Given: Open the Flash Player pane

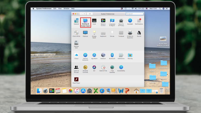Looking at the screenshot, I should 76,80.
